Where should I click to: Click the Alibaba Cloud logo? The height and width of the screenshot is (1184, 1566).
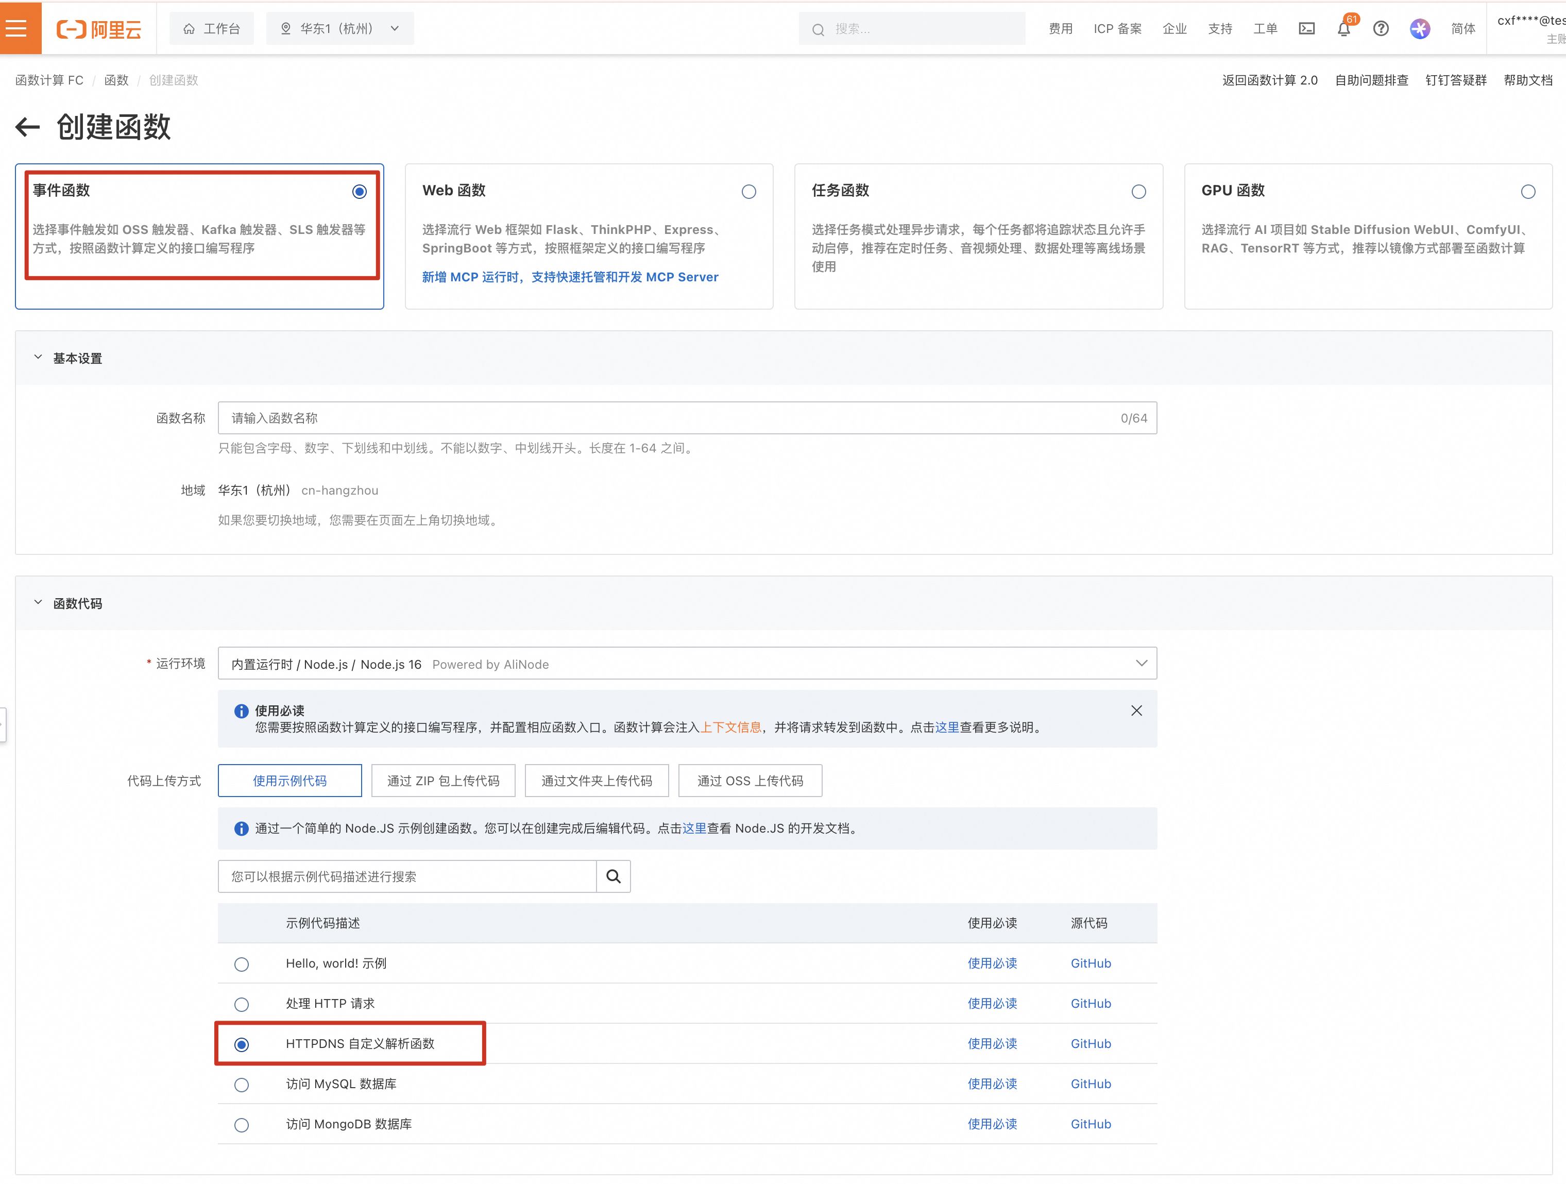coord(99,28)
